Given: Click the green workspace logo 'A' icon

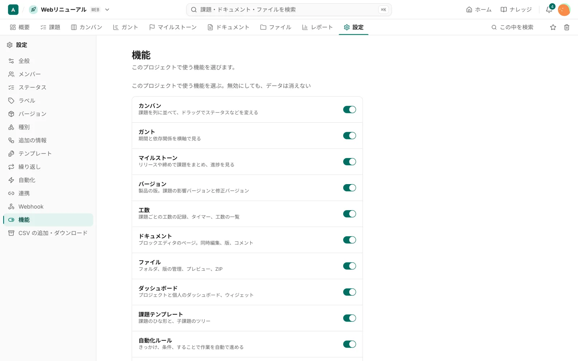Looking at the screenshot, I should point(13,10).
